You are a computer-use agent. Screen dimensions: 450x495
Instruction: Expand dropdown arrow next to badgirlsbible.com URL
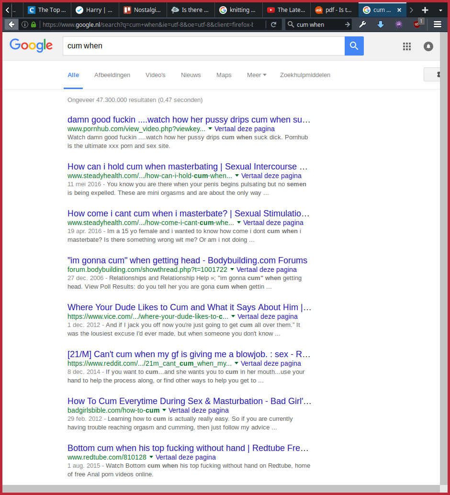(164, 410)
